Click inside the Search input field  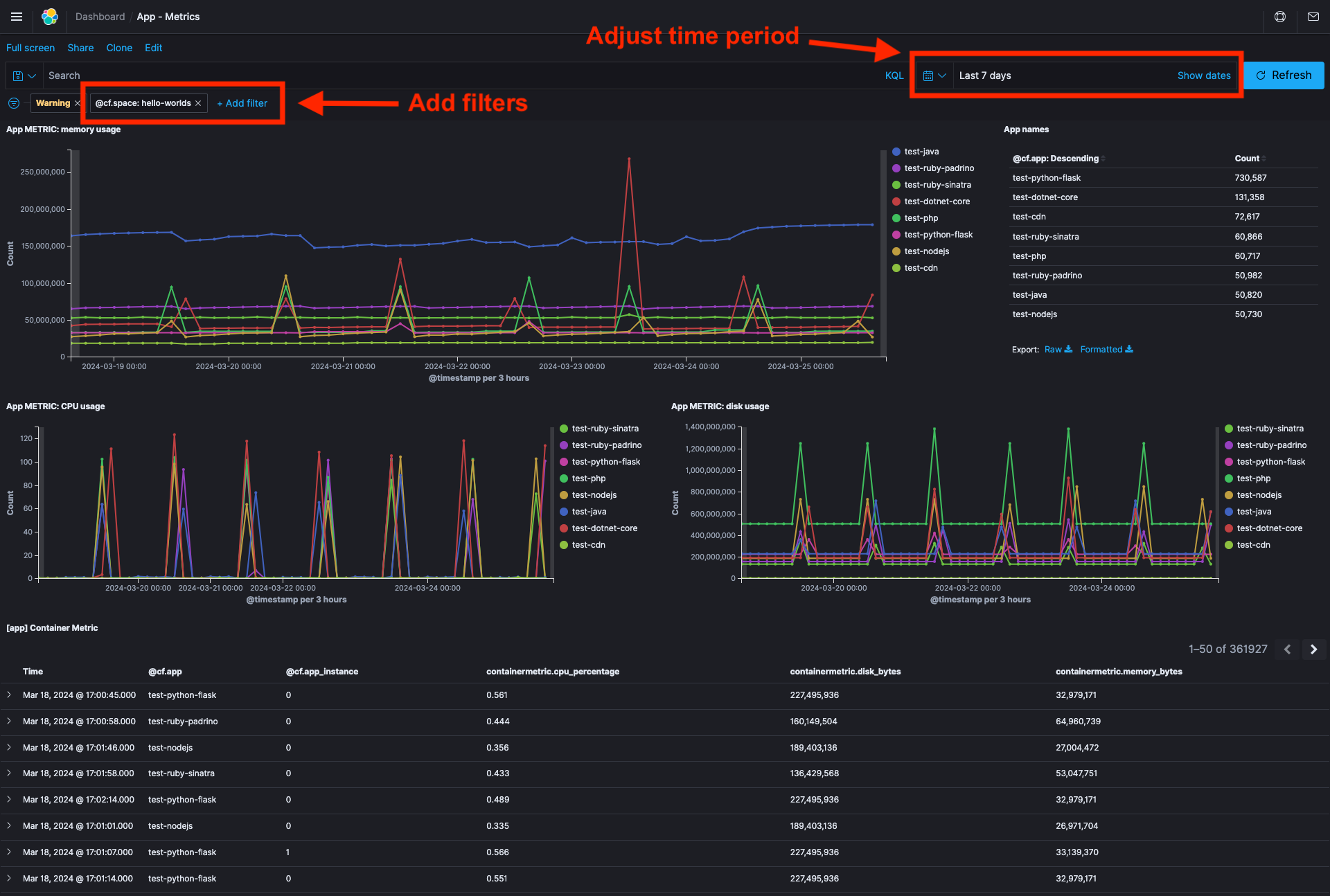click(x=277, y=75)
